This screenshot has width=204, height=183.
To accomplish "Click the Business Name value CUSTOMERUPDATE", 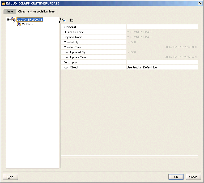I will tap(139, 32).
